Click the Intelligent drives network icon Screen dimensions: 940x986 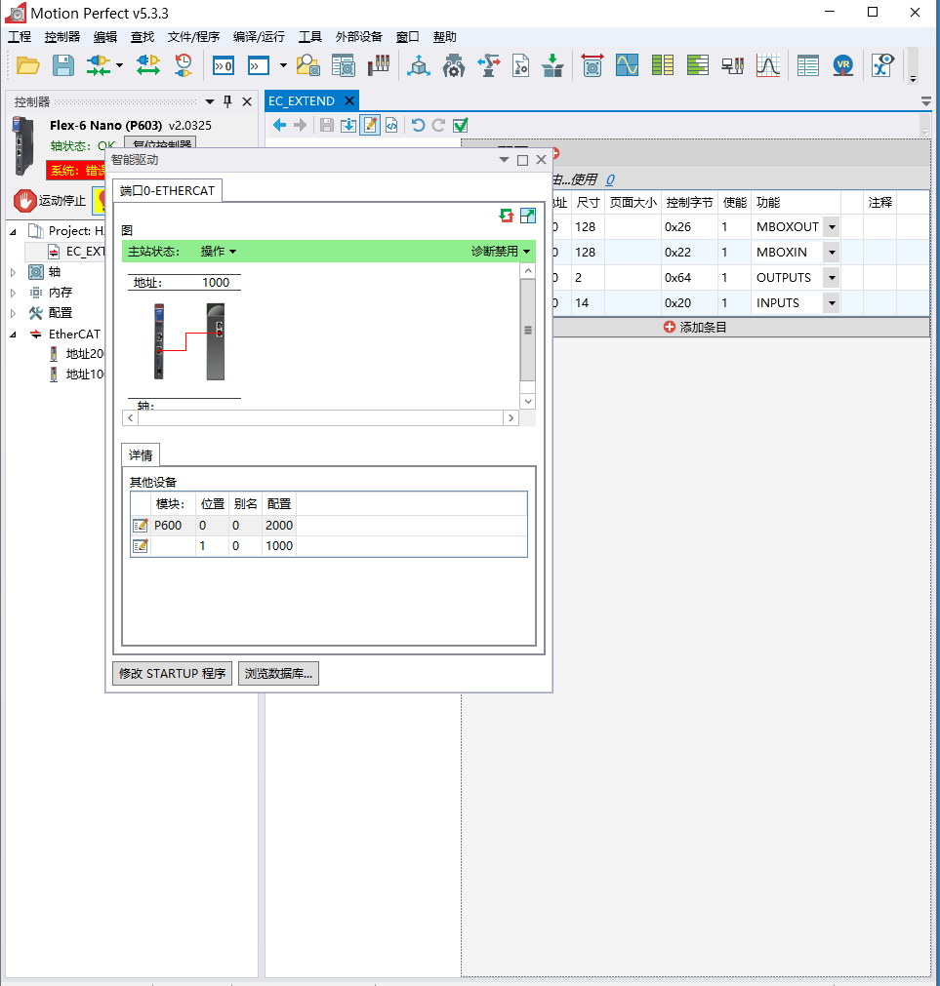(x=733, y=65)
